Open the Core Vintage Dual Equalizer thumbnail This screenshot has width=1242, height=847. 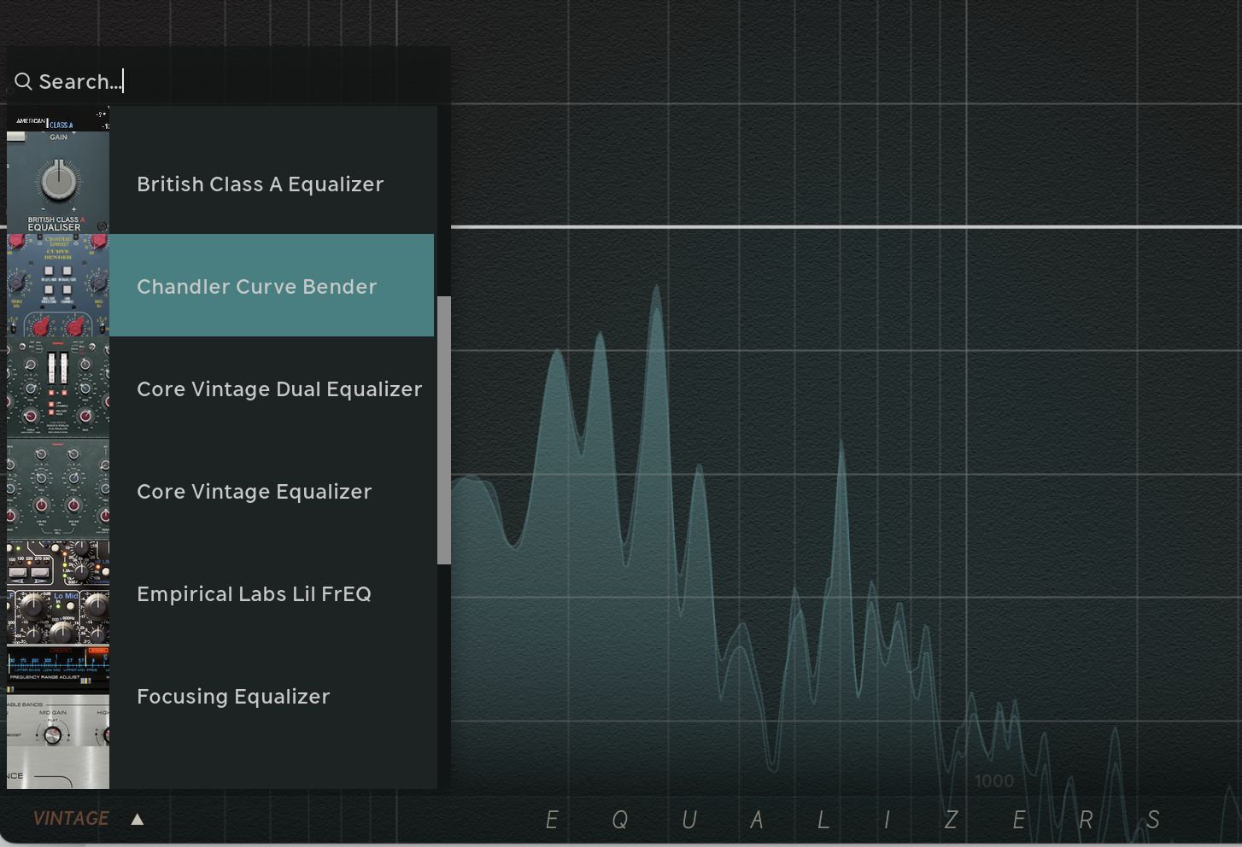click(57, 388)
